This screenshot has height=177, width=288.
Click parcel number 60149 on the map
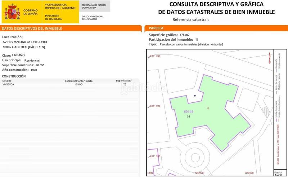point(188,112)
